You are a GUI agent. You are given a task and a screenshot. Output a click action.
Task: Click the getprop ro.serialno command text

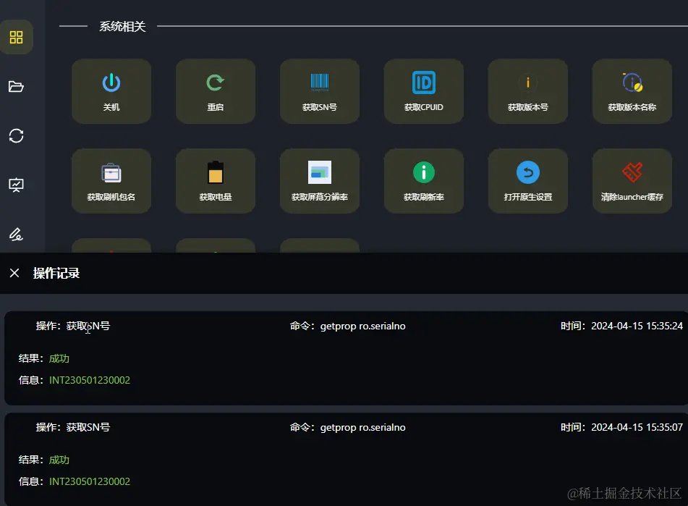pos(362,326)
